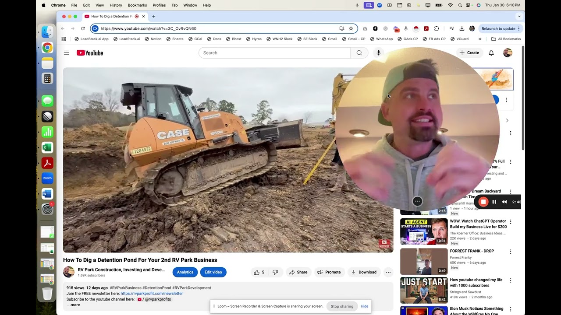Share the video
561x315 pixels.
point(298,272)
